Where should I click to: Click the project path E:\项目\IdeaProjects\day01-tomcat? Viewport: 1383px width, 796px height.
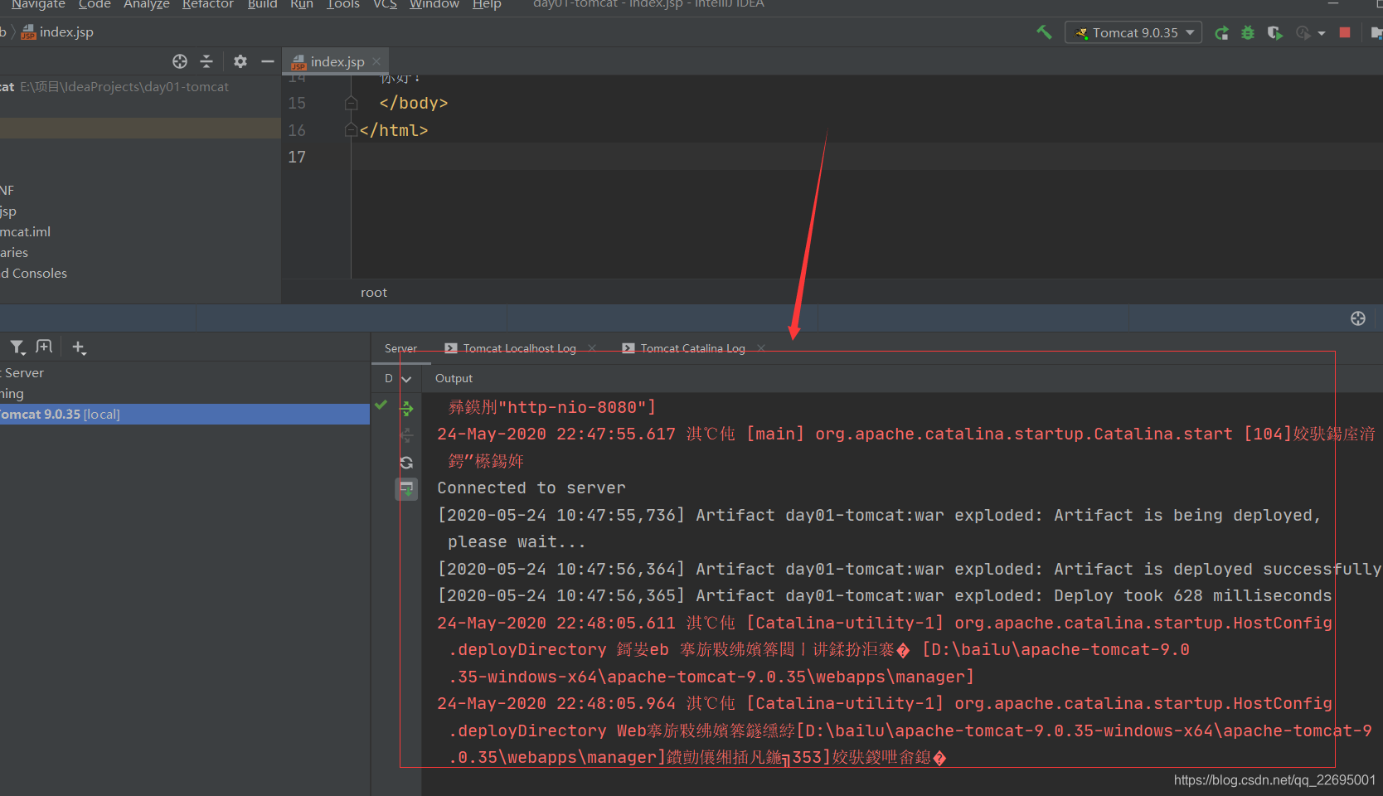coord(124,87)
